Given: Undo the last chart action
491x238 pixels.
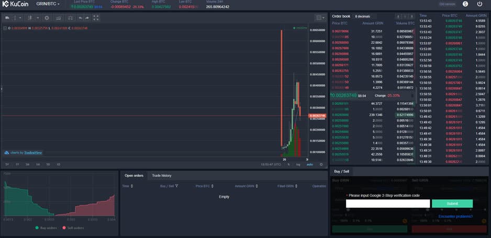Looking at the screenshot, I should [x=81, y=18].
